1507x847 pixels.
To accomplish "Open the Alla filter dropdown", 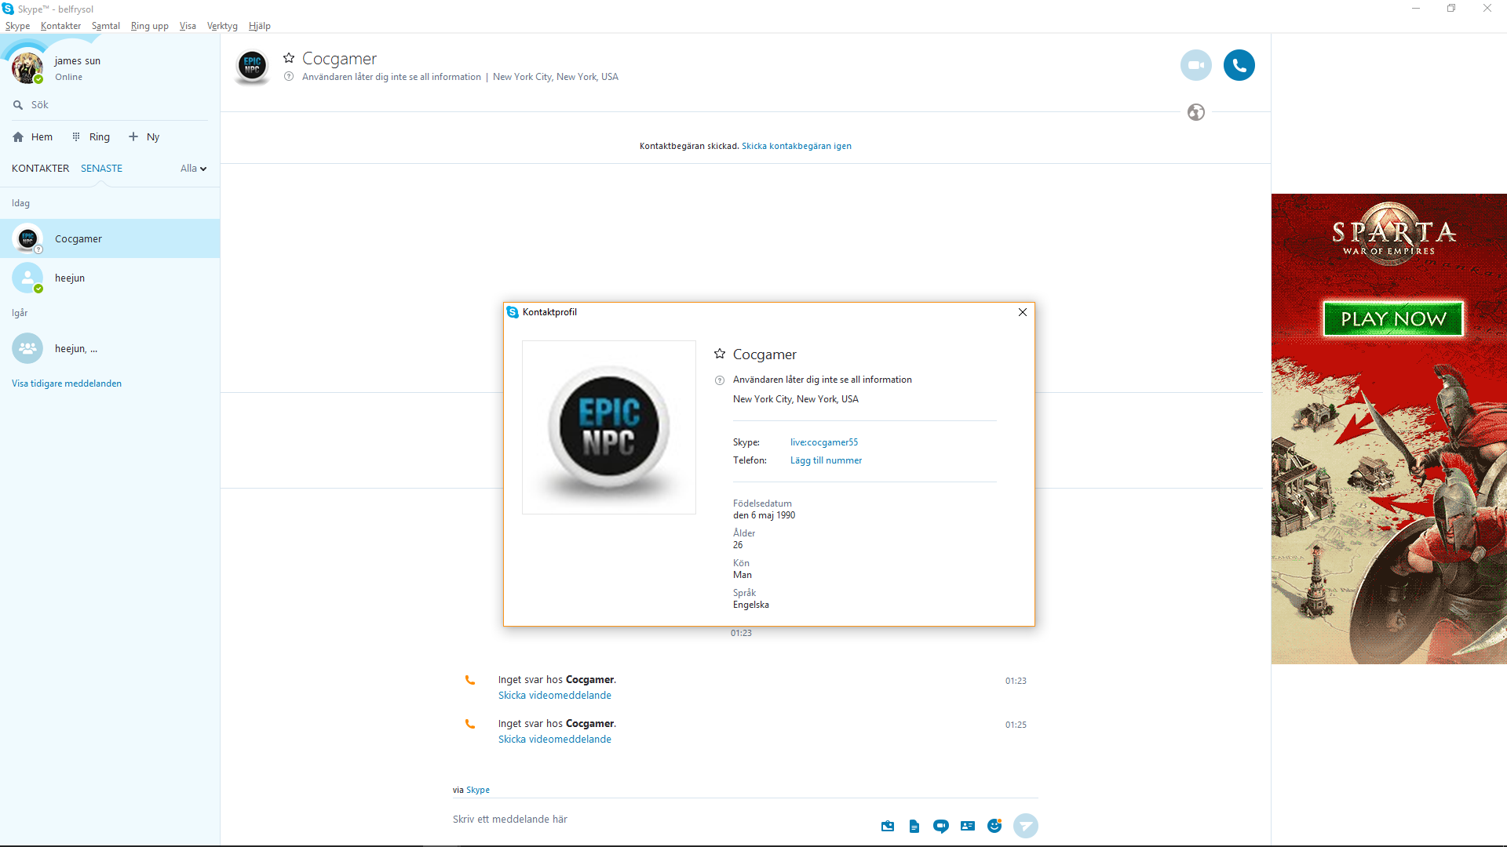I will coord(193,169).
